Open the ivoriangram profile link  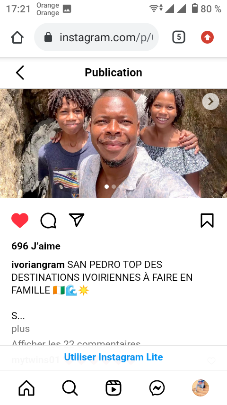(38, 265)
